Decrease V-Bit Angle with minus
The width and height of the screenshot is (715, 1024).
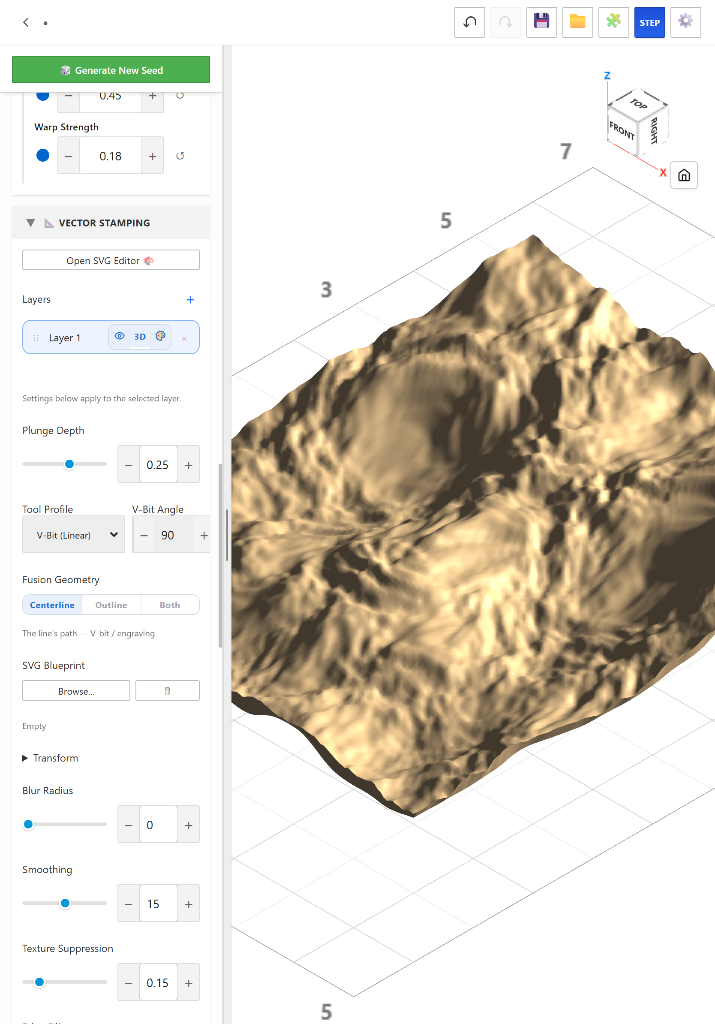pyautogui.click(x=144, y=535)
